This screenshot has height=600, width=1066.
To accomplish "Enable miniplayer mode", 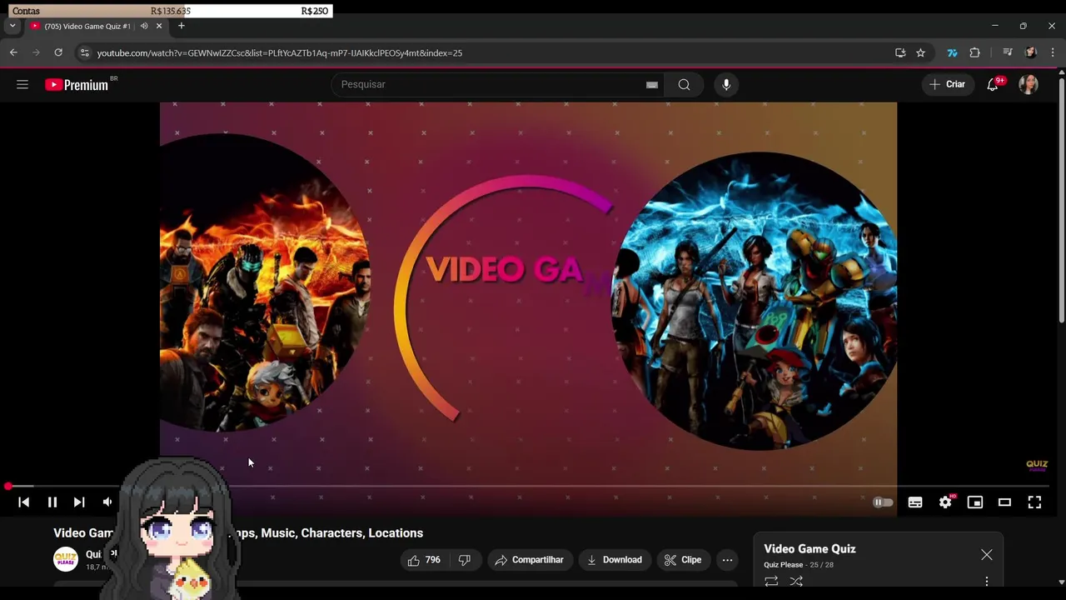I will click(x=975, y=502).
